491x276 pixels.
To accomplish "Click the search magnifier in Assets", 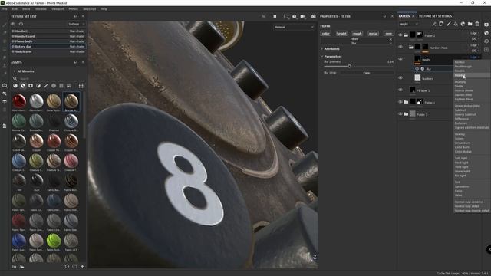I will [15, 78].
